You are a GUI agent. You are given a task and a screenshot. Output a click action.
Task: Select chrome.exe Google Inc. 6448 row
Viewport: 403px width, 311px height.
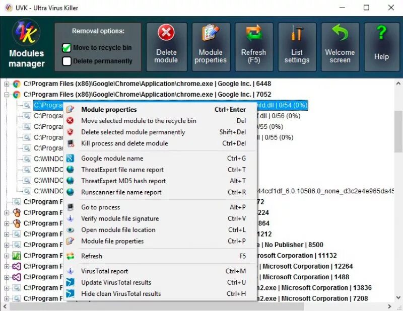147,84
